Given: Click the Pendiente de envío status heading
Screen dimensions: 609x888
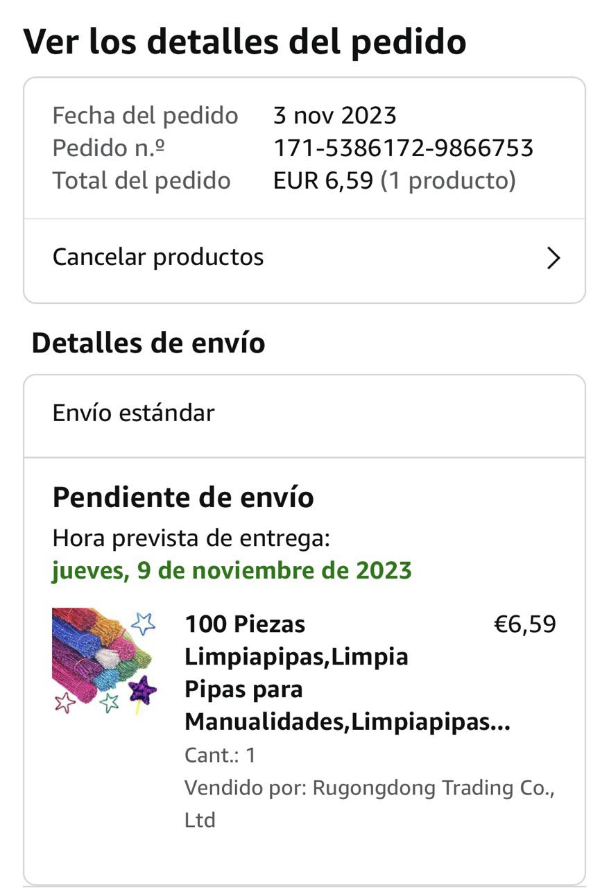Looking at the screenshot, I should pyautogui.click(x=183, y=497).
